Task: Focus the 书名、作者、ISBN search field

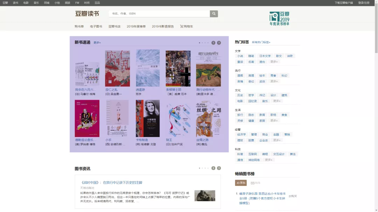Action: point(159,14)
